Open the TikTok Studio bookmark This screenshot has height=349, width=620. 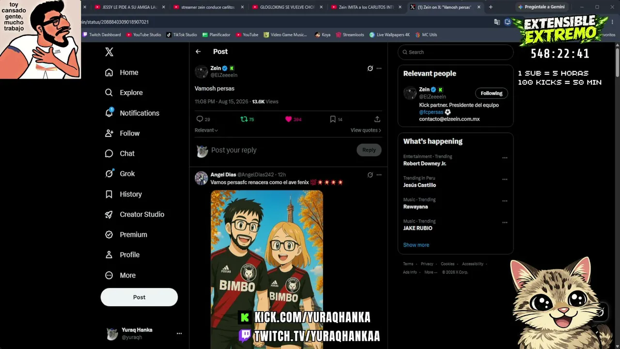[x=182, y=35]
